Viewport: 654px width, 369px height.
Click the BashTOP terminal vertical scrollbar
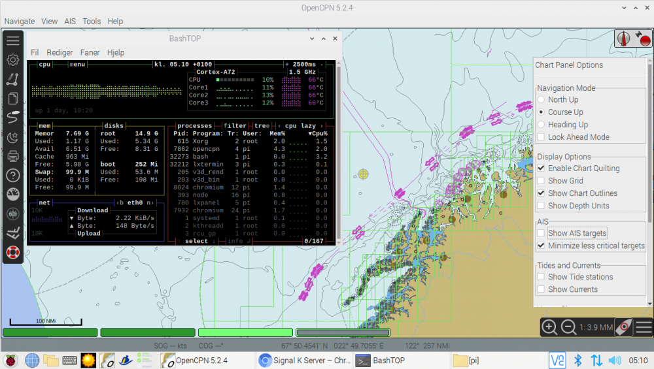coord(339,153)
